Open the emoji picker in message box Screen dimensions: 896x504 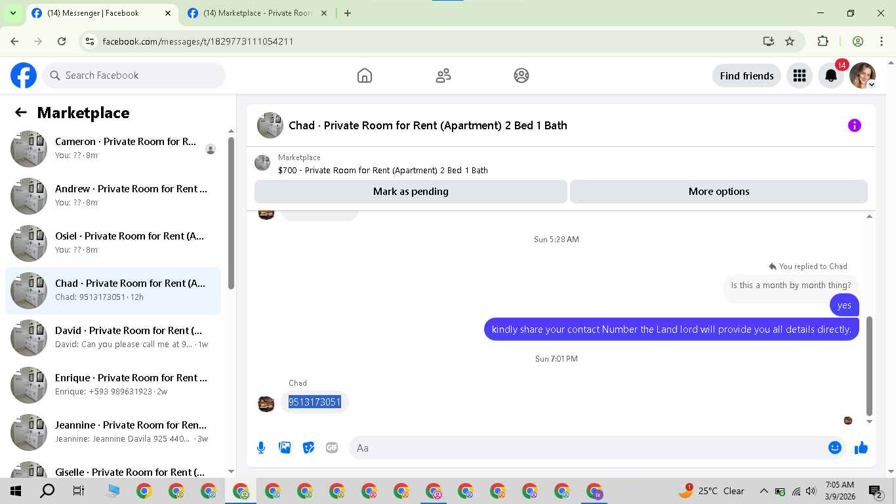point(834,448)
